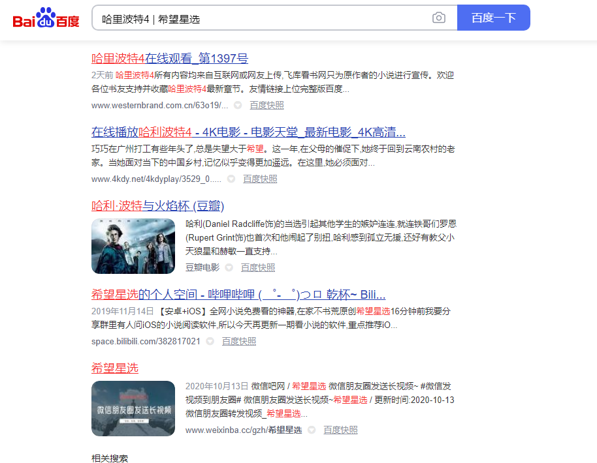Open camera image search icon
597x463 pixels.
pos(439,18)
